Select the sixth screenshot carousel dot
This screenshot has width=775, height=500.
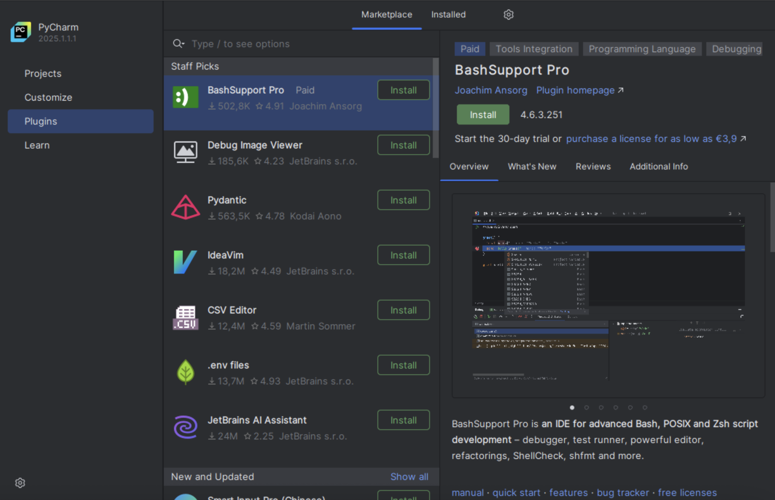pyautogui.click(x=645, y=408)
